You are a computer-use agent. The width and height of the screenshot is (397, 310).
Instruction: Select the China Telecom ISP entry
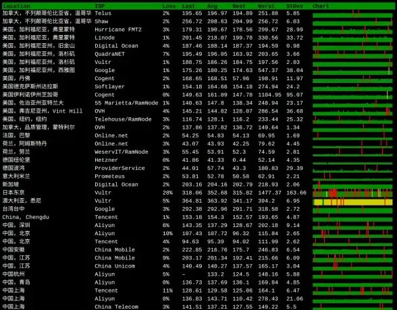point(116,307)
